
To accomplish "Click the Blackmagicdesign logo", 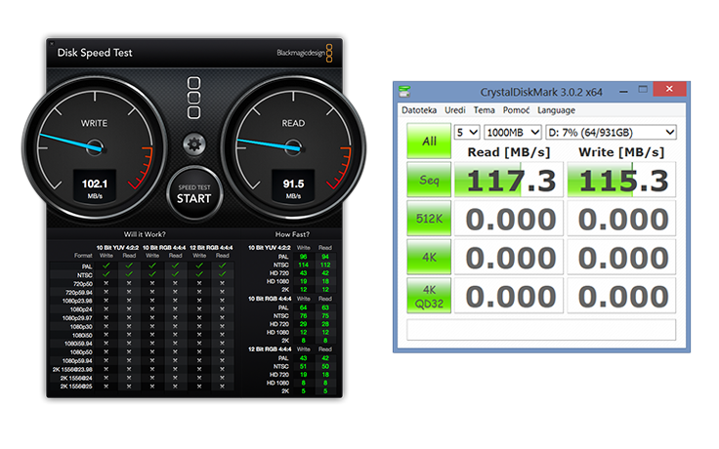I will (305, 53).
